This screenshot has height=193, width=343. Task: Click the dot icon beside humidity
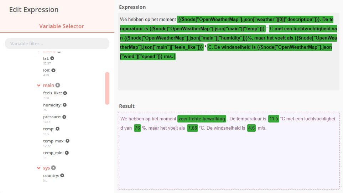click(65, 105)
